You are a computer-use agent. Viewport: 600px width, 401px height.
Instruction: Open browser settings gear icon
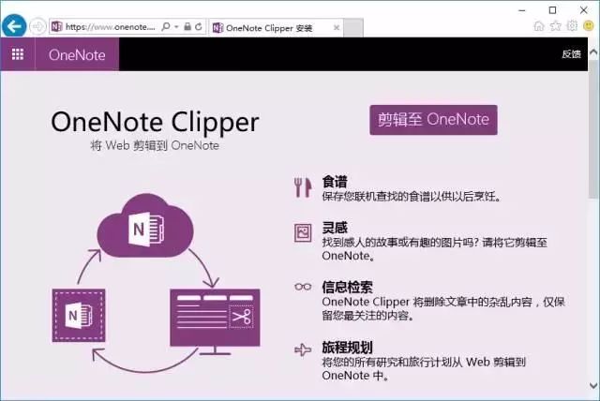pyautogui.click(x=572, y=26)
